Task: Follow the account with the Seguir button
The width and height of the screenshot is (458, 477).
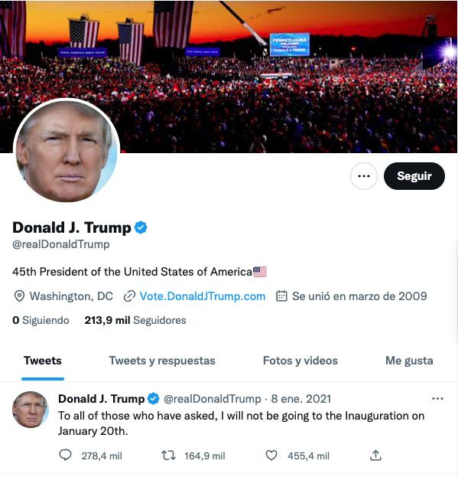Action: (414, 176)
